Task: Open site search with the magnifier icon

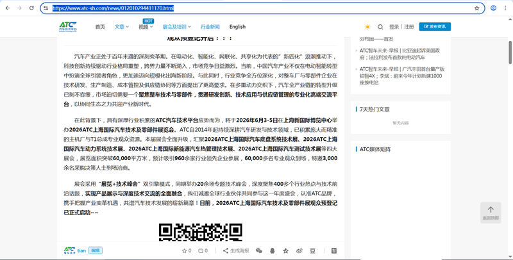Action: pyautogui.click(x=380, y=27)
